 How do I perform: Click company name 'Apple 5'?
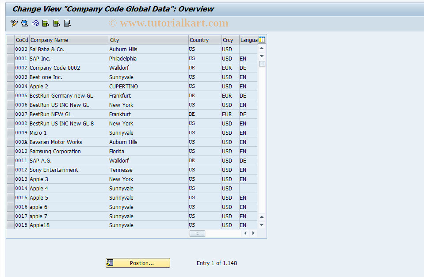[38, 198]
